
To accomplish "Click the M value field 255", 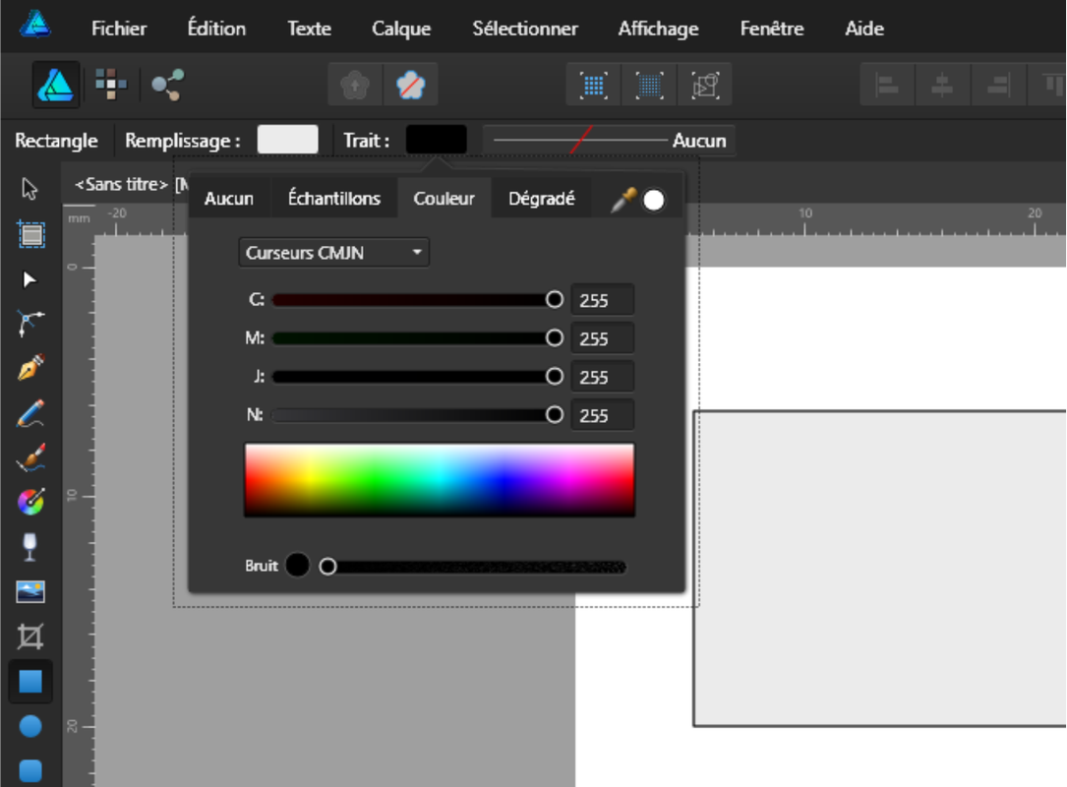I will [602, 338].
